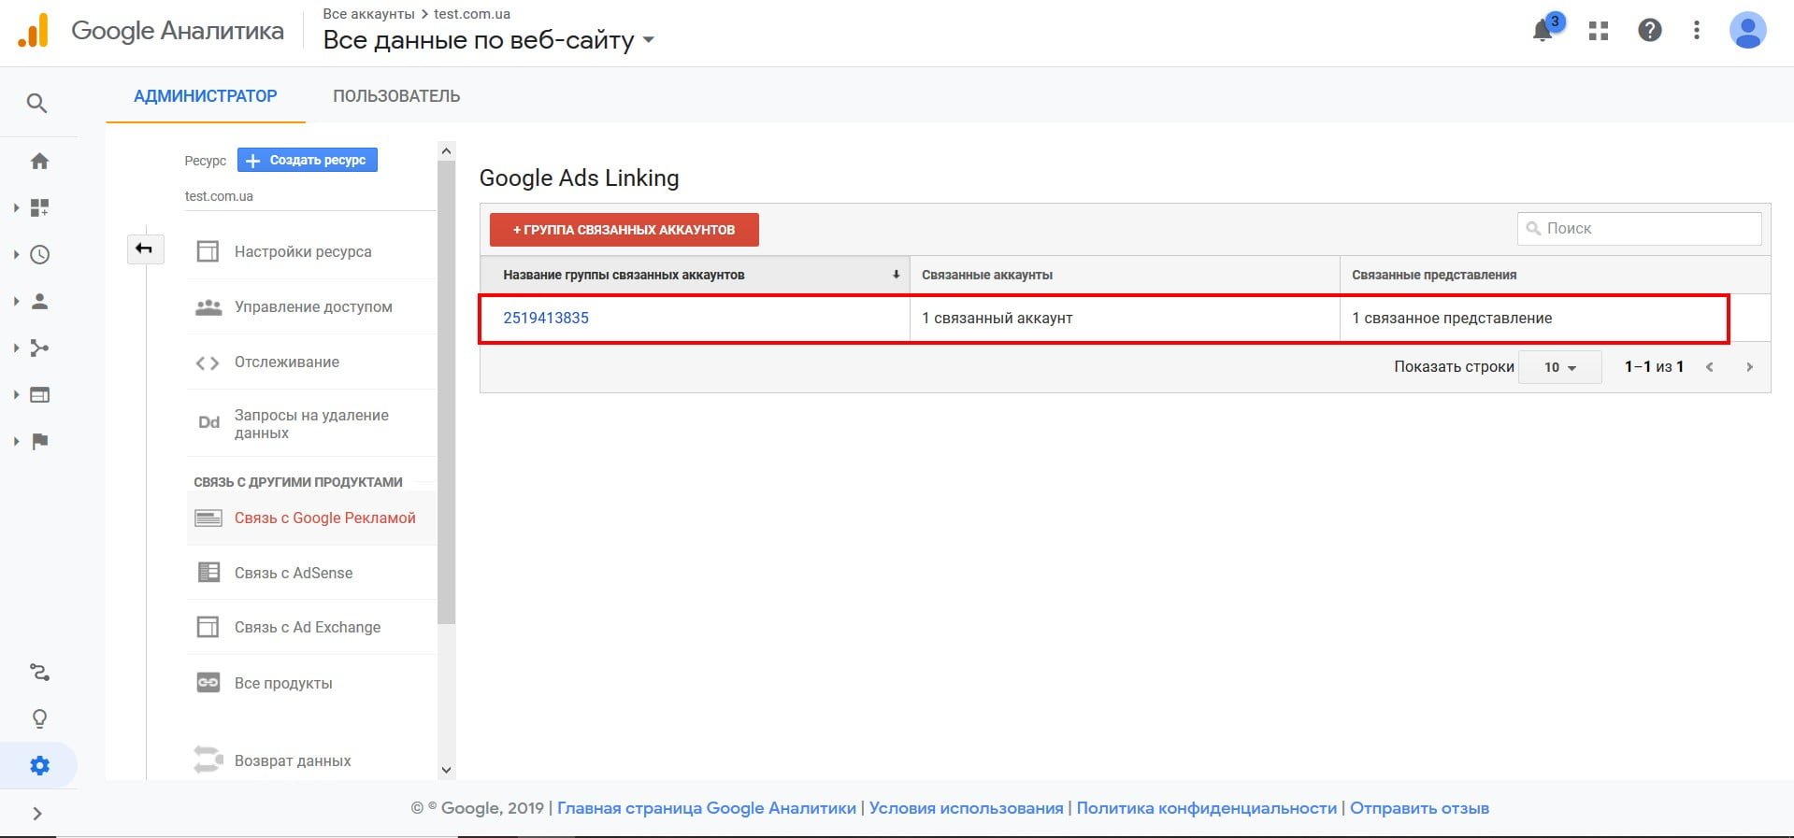
Task: Open the view selector 'Все данные по веб-сайту'
Action: (488, 40)
